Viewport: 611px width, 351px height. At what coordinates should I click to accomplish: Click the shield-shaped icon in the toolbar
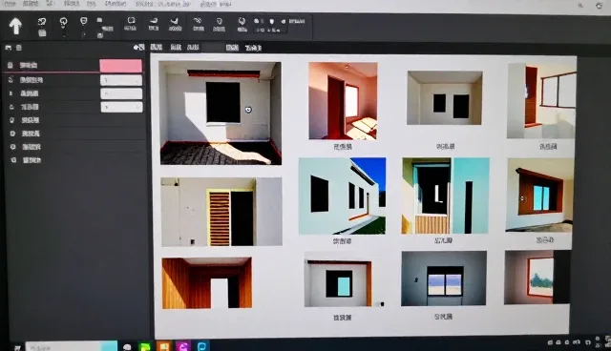tap(83, 21)
